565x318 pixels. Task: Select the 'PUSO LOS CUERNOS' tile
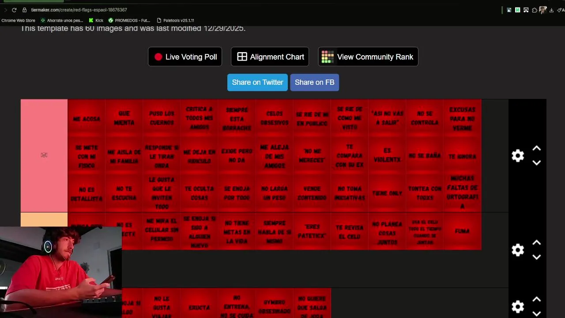[x=162, y=118]
